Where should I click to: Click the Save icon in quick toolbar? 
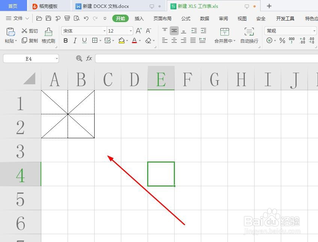pyautogui.click(x=48, y=18)
